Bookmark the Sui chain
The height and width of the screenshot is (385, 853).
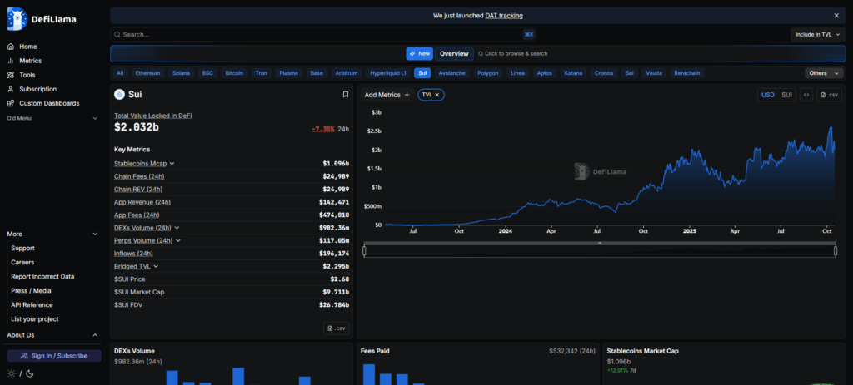(345, 95)
